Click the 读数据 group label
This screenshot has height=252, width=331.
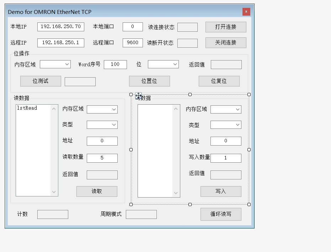click(22, 98)
